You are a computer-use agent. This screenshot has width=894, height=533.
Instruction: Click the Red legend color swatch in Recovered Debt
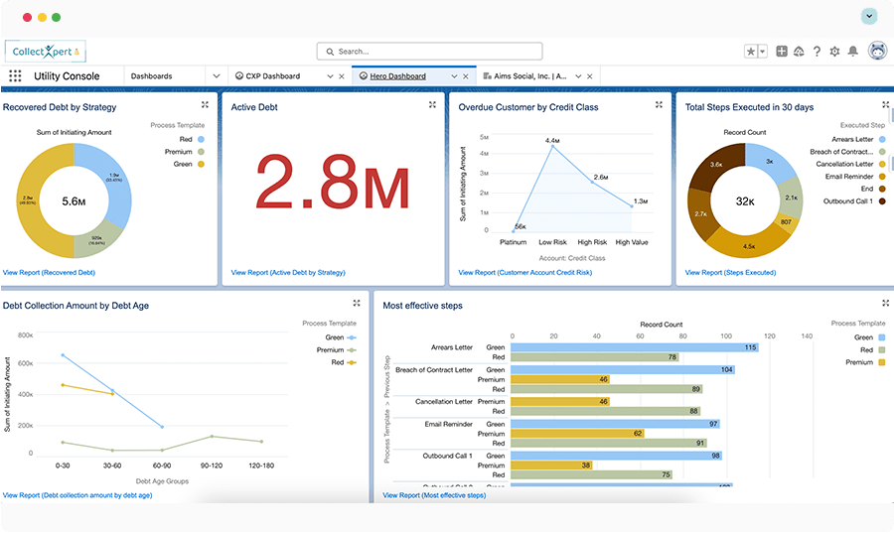200,140
